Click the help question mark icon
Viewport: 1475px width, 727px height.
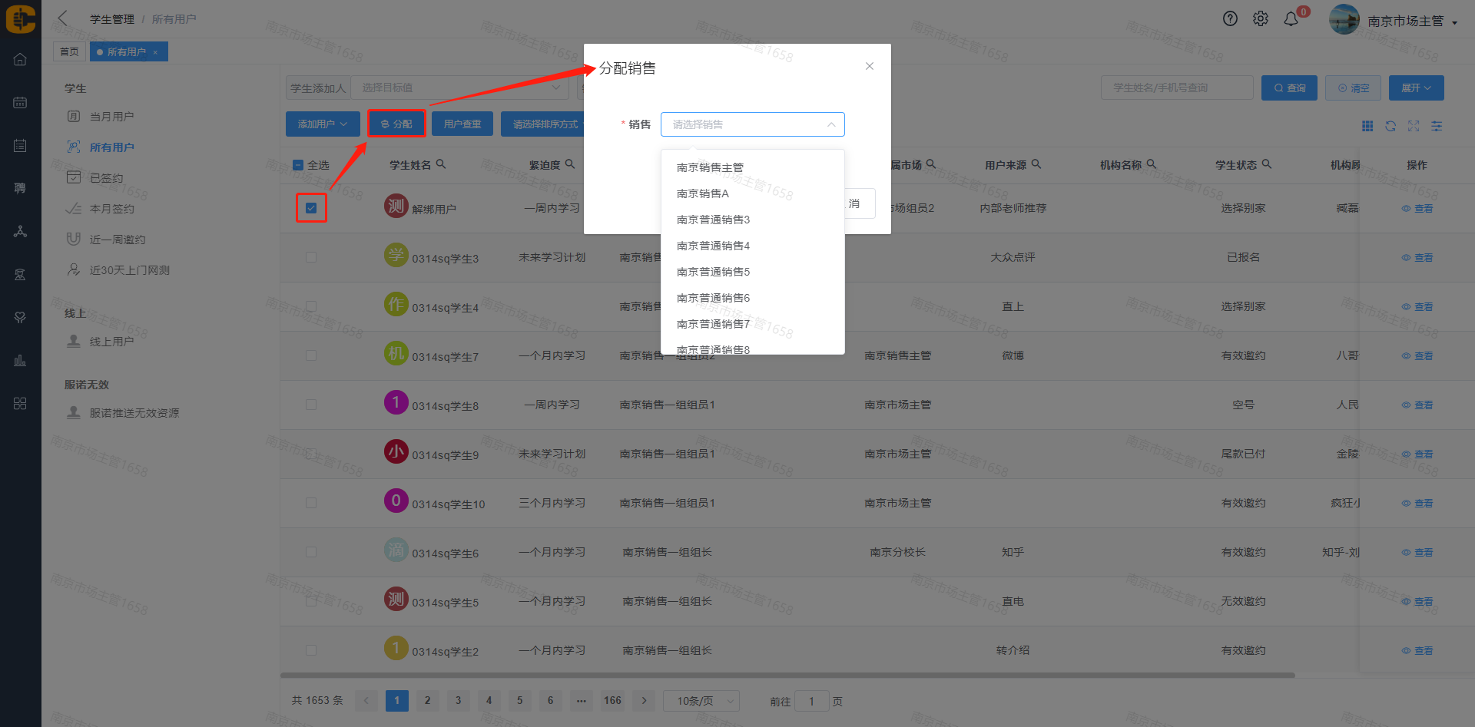(x=1230, y=19)
